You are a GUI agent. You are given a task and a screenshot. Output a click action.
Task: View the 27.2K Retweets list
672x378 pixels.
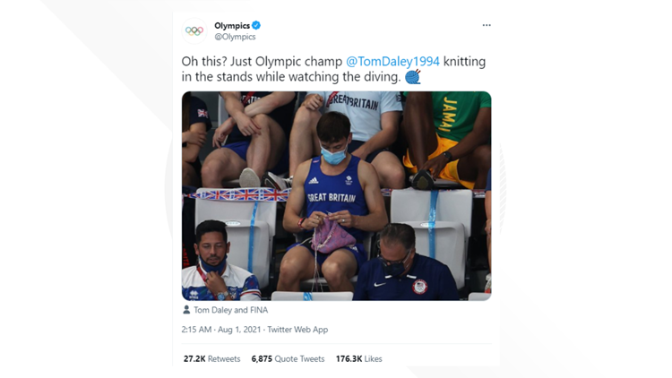click(x=211, y=358)
